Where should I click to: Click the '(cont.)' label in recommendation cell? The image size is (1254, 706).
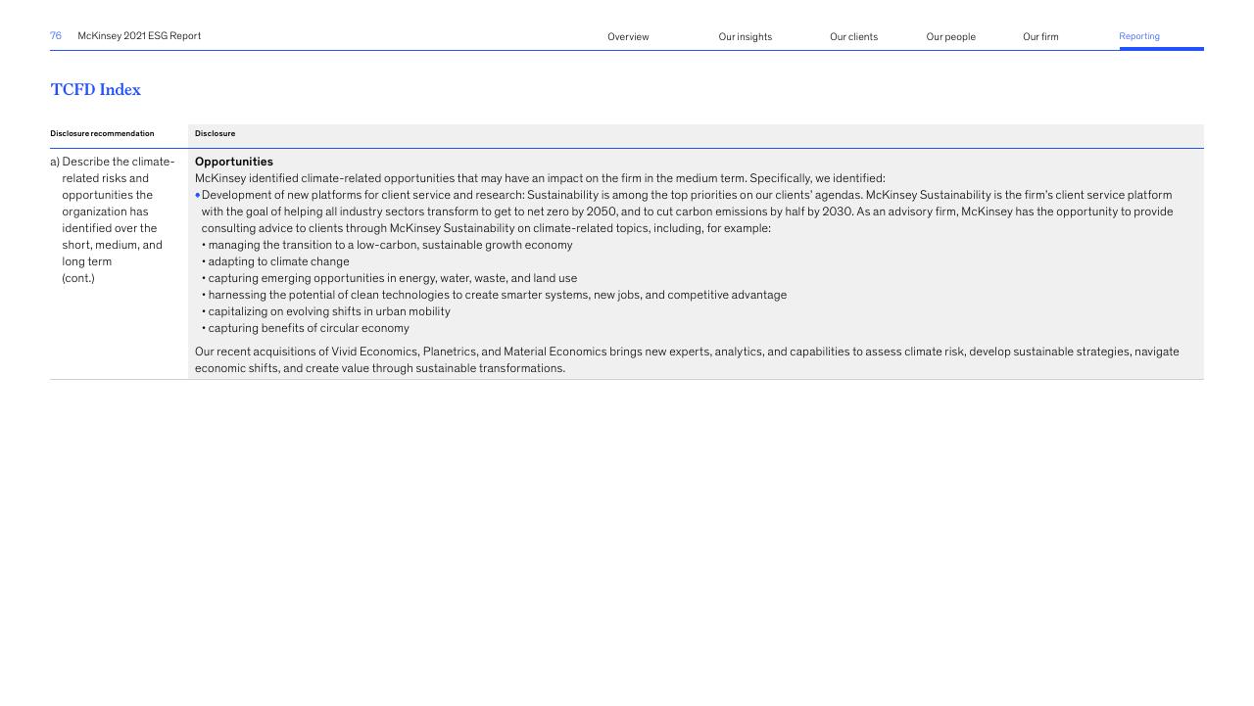pyautogui.click(x=78, y=278)
